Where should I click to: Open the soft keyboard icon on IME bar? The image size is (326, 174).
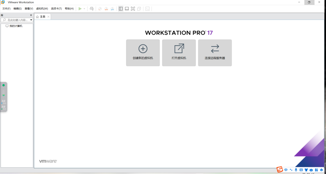301,170
